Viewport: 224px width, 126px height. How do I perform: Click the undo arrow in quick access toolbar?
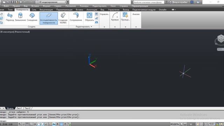[x=25, y=2]
